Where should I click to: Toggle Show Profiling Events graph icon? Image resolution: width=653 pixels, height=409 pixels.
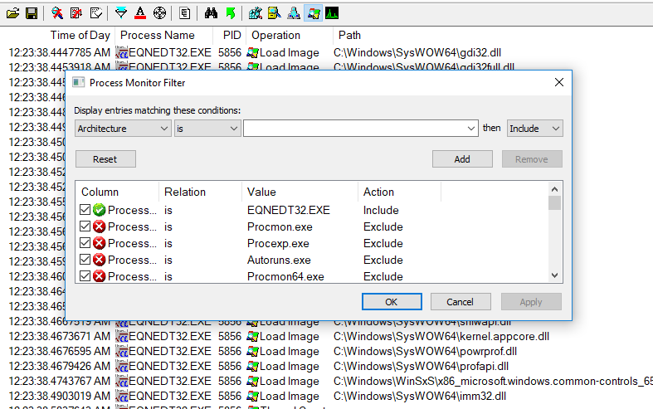[x=332, y=13]
